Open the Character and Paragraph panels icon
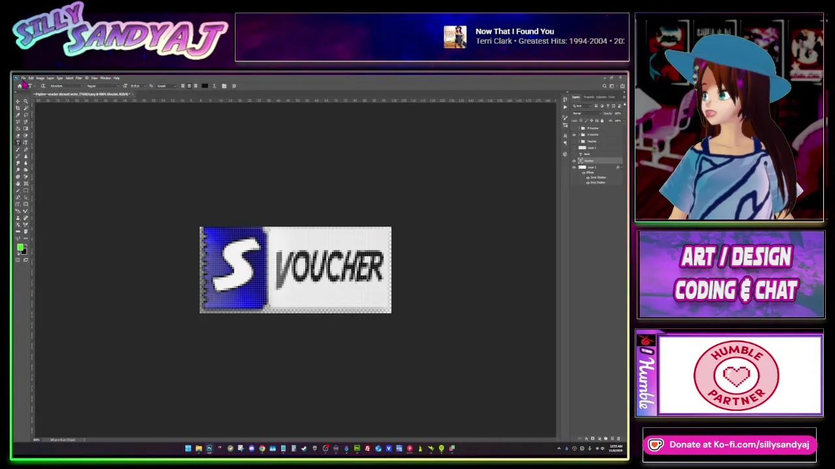This screenshot has height=469, width=835. [224, 86]
